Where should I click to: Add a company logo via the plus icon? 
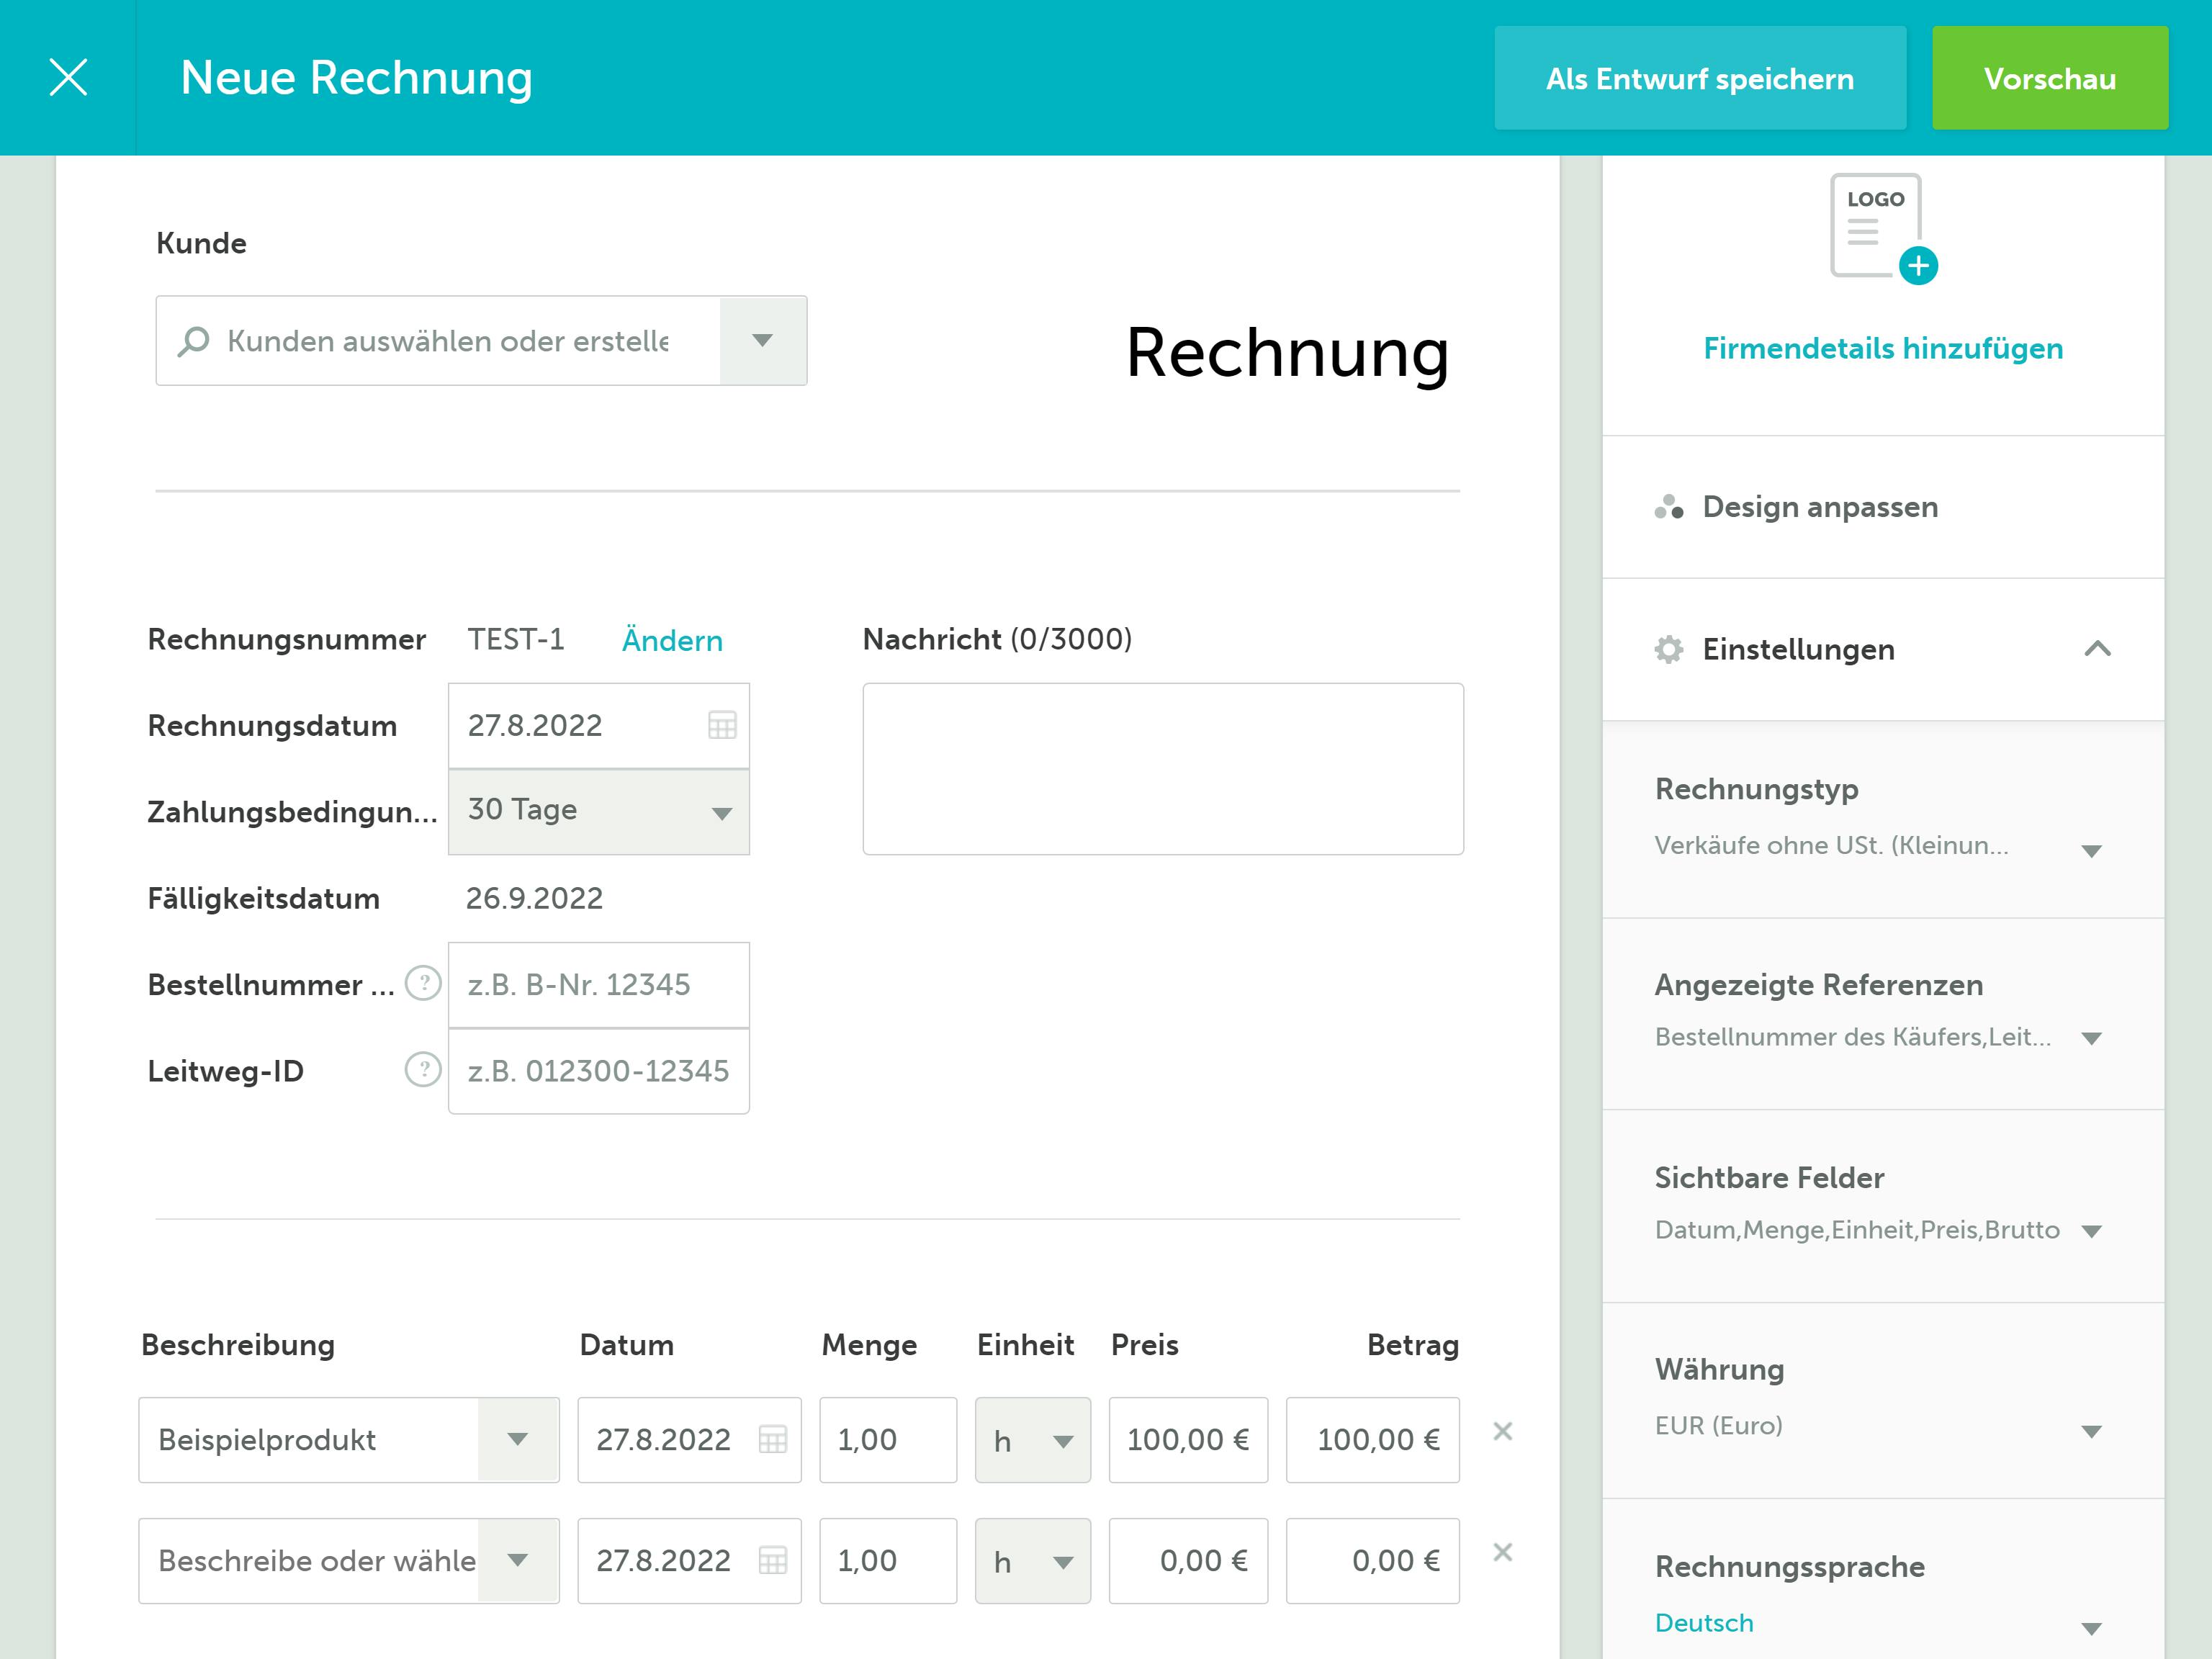1919,266
